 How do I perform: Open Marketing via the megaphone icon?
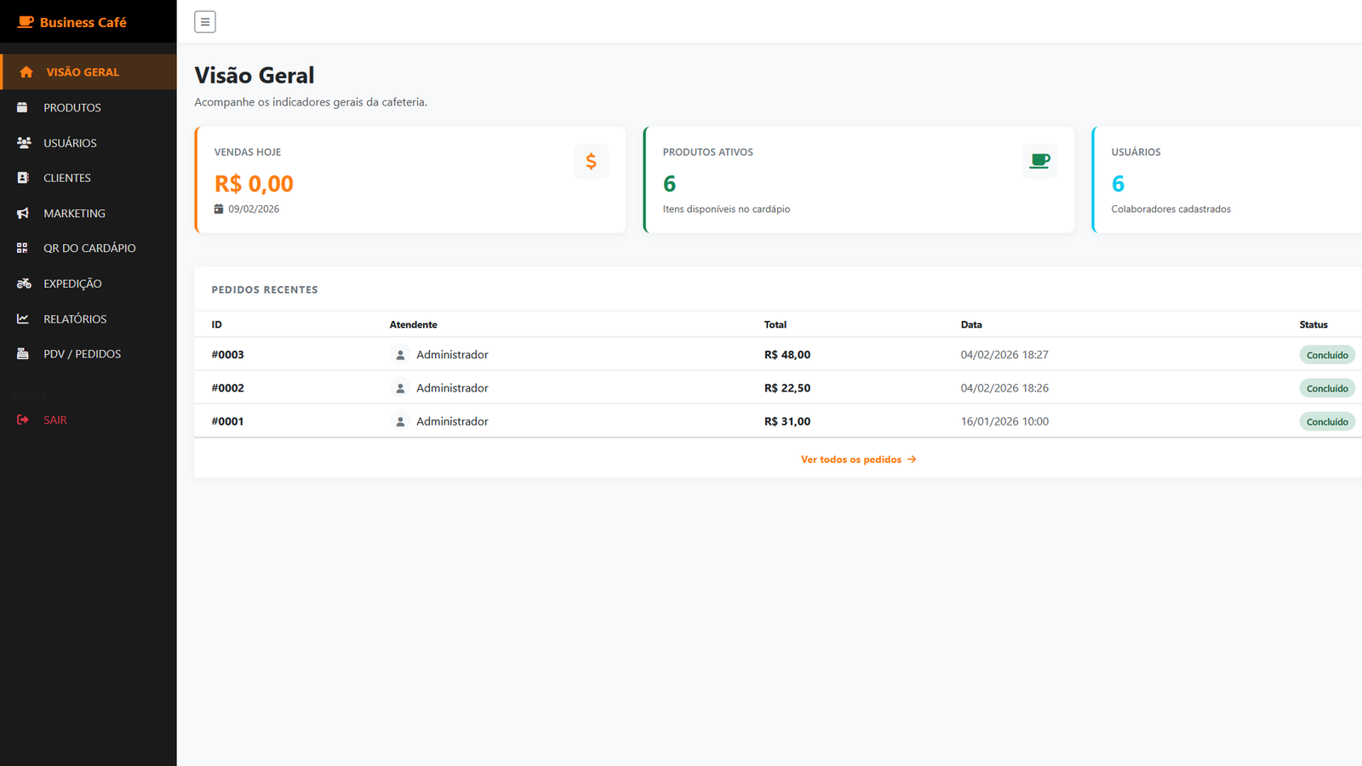[24, 213]
